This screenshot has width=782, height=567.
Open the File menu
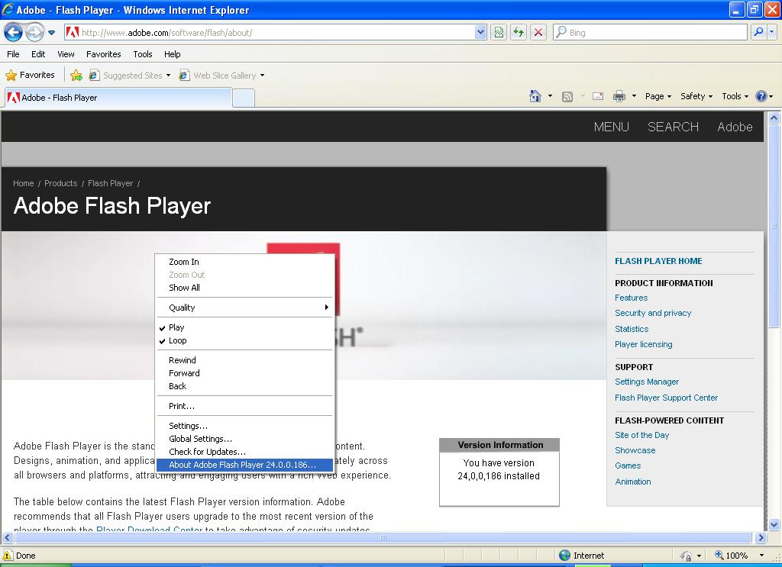[14, 54]
